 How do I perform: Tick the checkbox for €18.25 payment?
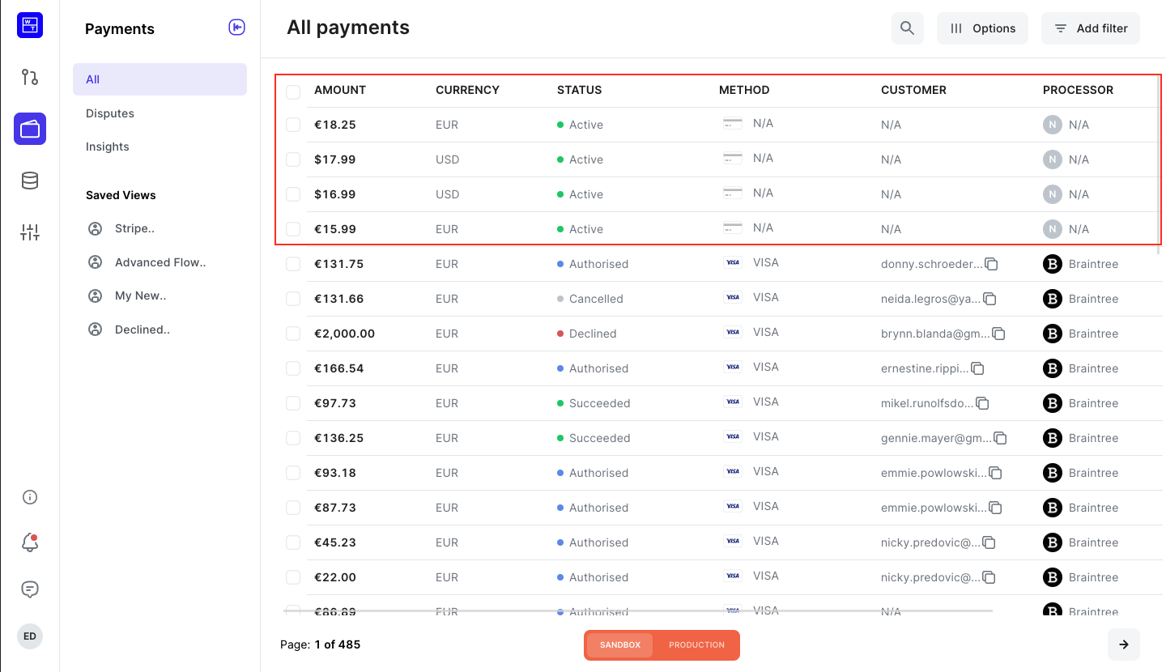tap(293, 125)
